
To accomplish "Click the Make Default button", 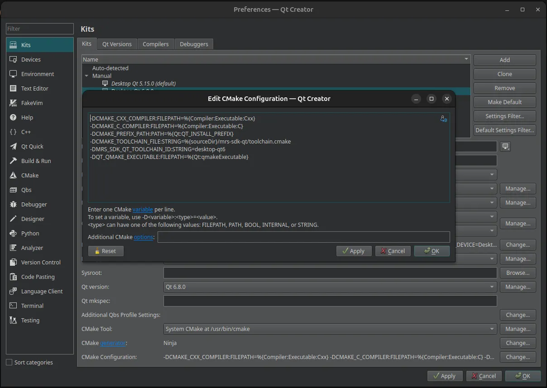I will pos(505,102).
